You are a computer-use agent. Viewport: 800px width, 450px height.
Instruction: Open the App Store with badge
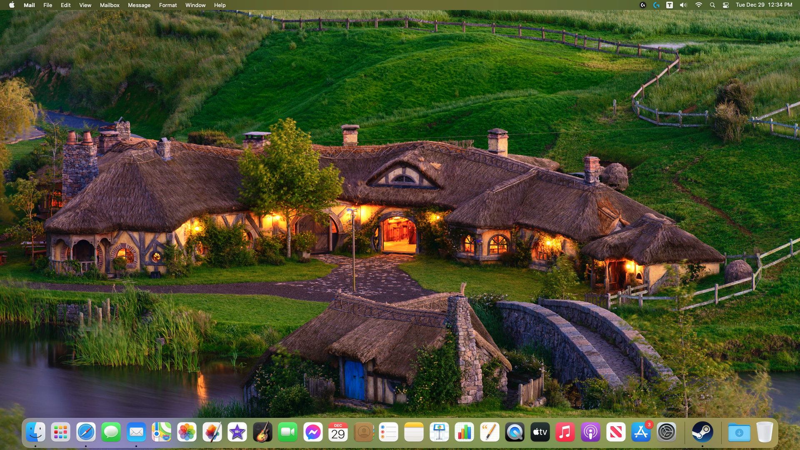tap(641, 432)
